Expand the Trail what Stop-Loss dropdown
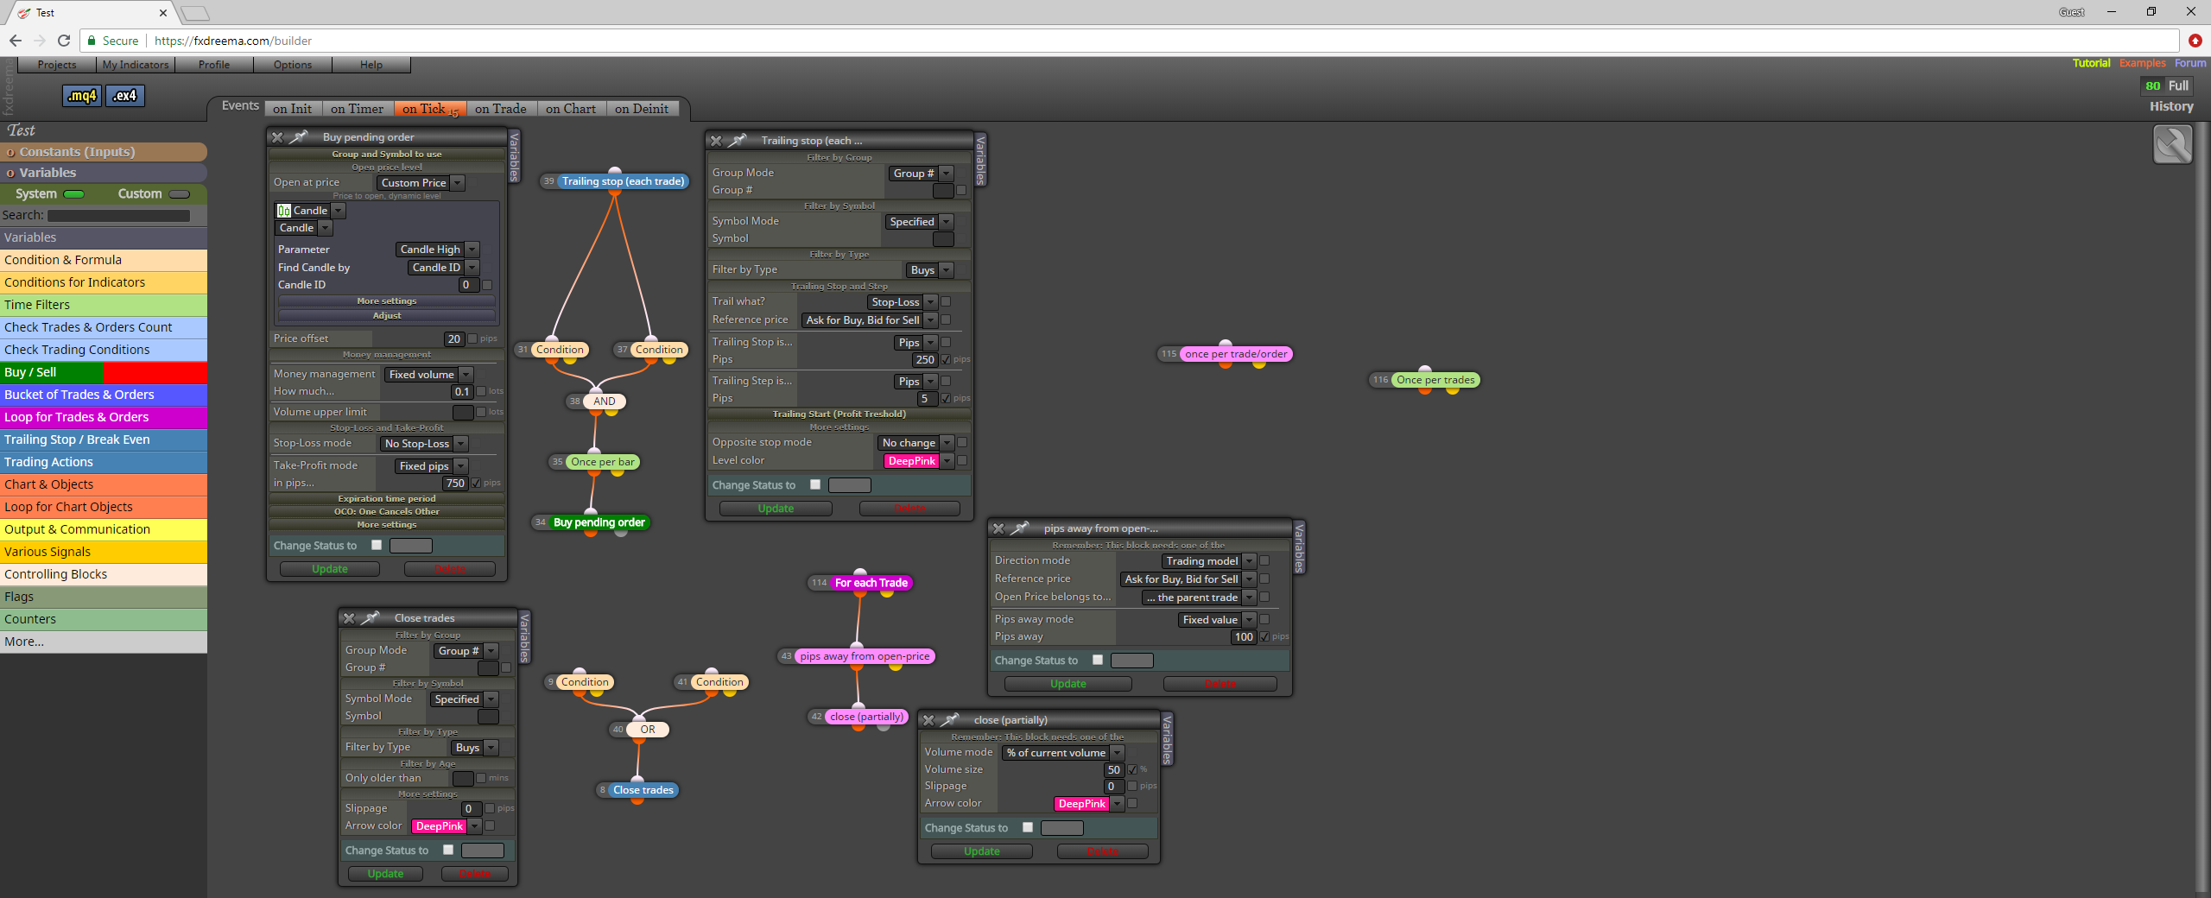 click(902, 302)
